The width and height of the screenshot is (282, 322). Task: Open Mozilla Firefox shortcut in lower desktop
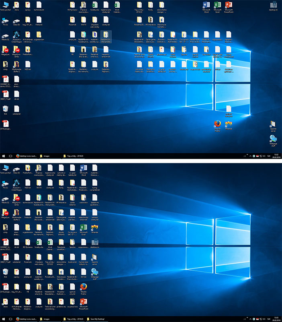84,287
